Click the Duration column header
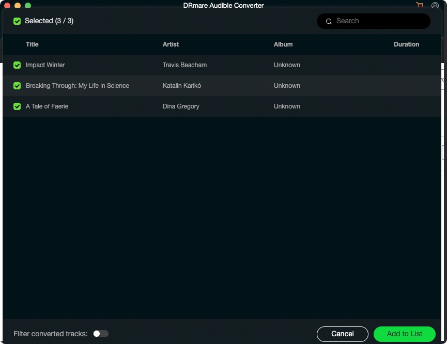The height and width of the screenshot is (344, 447). tap(406, 44)
